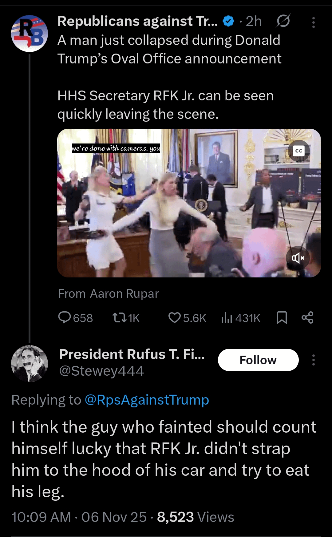Open more options for Rufus reply
The width and height of the screenshot is (332, 537).
tap(313, 360)
